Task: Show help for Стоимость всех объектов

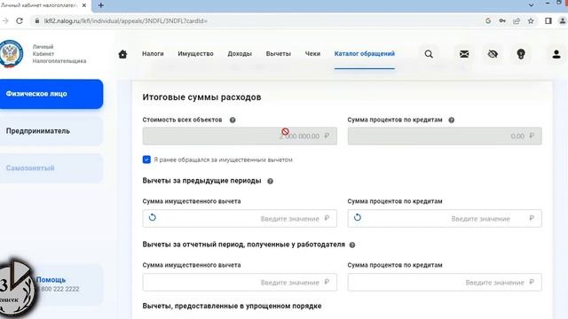Action: coord(233,121)
